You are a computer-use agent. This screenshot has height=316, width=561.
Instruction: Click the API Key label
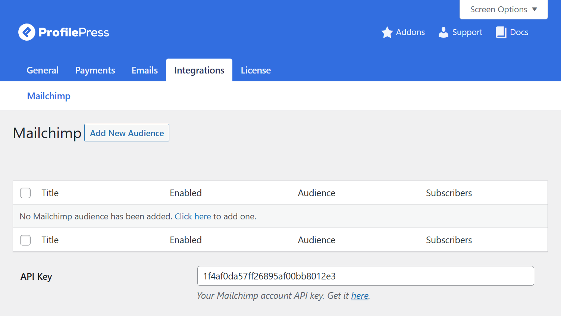(x=36, y=276)
